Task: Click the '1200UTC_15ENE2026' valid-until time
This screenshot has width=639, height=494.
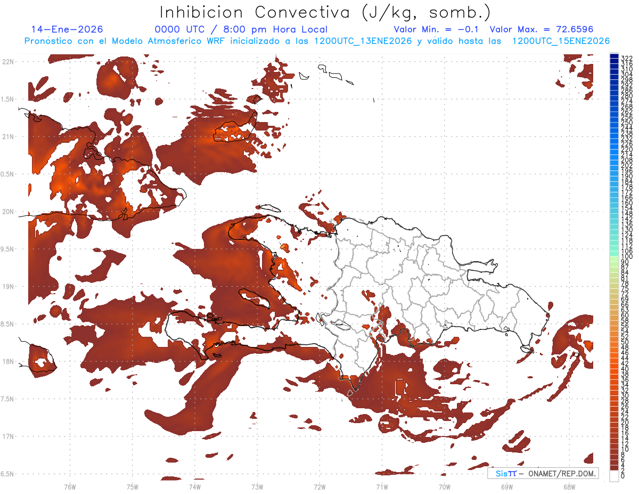Action: [561, 41]
